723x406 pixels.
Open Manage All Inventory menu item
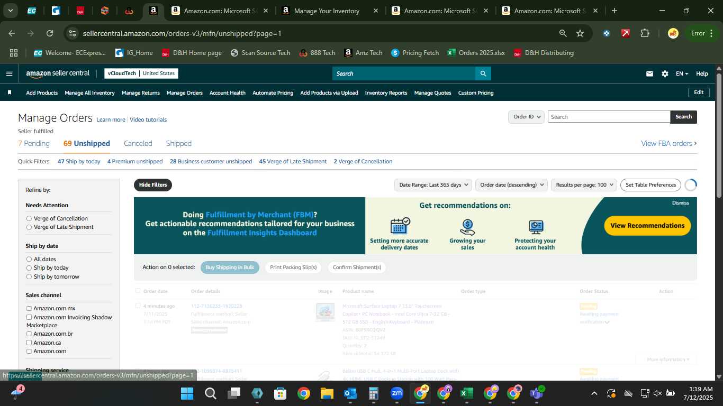click(x=89, y=93)
